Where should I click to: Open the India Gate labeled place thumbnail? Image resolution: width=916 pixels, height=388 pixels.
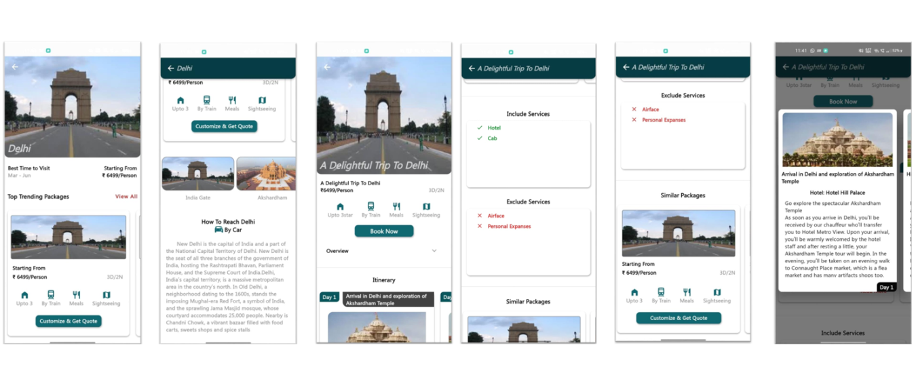(x=197, y=174)
